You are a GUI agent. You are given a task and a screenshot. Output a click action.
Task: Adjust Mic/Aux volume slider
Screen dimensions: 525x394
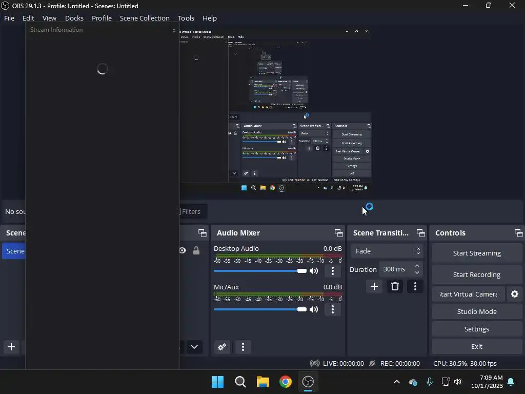260,309
